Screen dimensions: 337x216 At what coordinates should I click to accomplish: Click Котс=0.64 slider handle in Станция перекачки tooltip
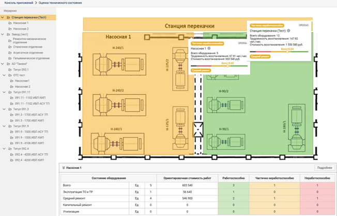[x=287, y=52]
